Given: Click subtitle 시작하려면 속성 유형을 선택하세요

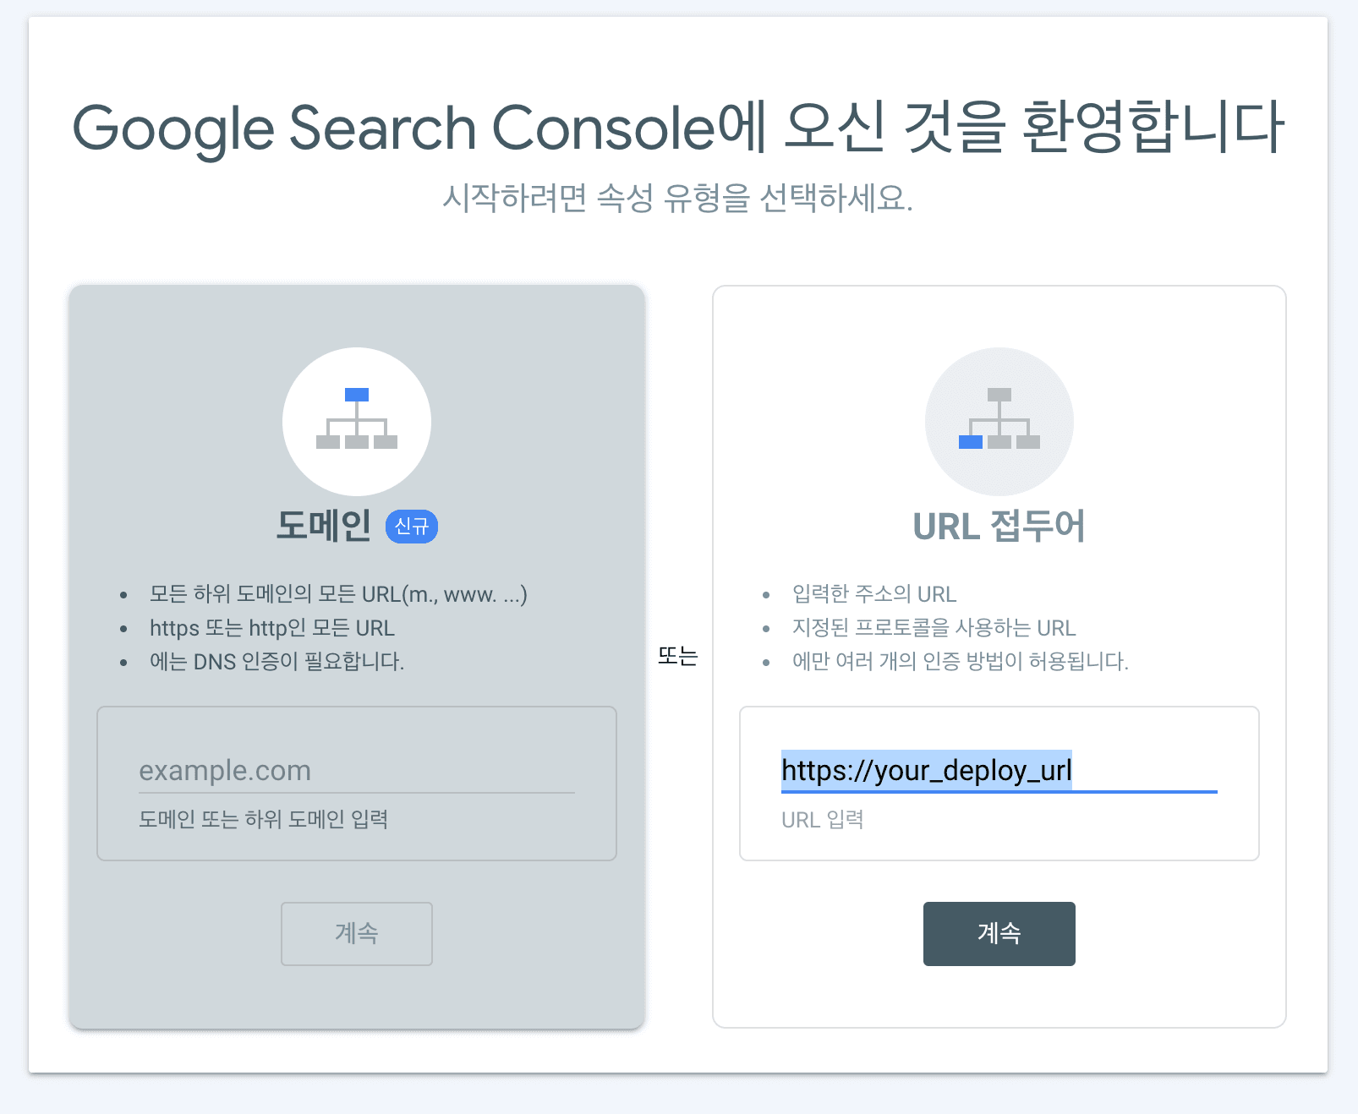Looking at the screenshot, I should (x=678, y=199).
